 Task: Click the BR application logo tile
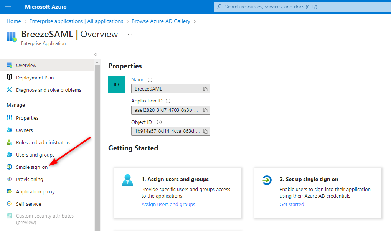(116, 84)
